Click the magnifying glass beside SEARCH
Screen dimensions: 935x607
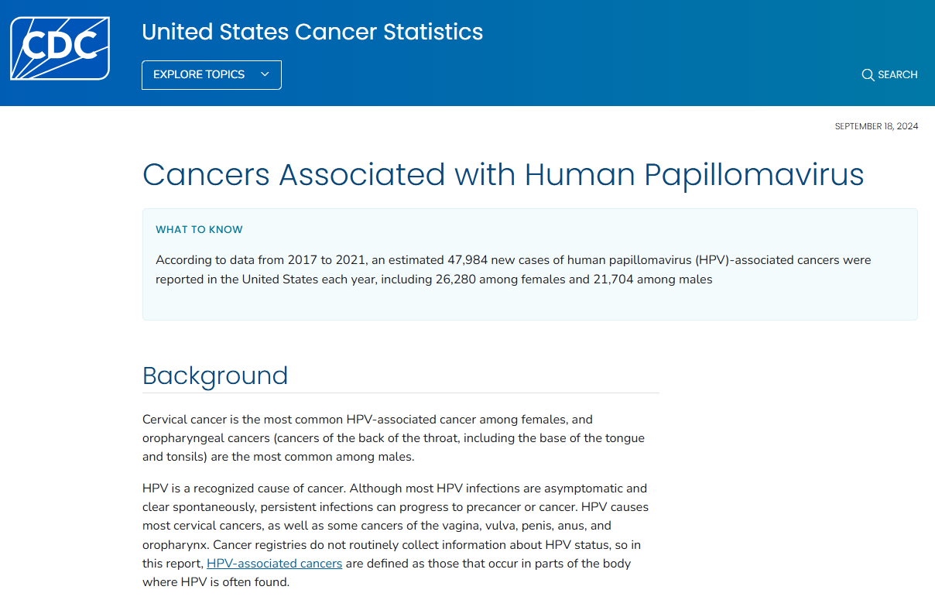(868, 74)
